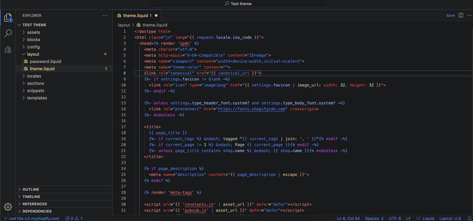
Task: Click the 'meta-tags' render reference
Action: [181, 192]
